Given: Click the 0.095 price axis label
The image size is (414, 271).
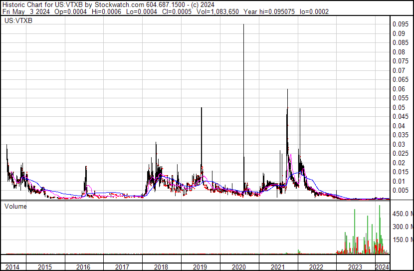Looking at the screenshot, I should pos(401,24).
